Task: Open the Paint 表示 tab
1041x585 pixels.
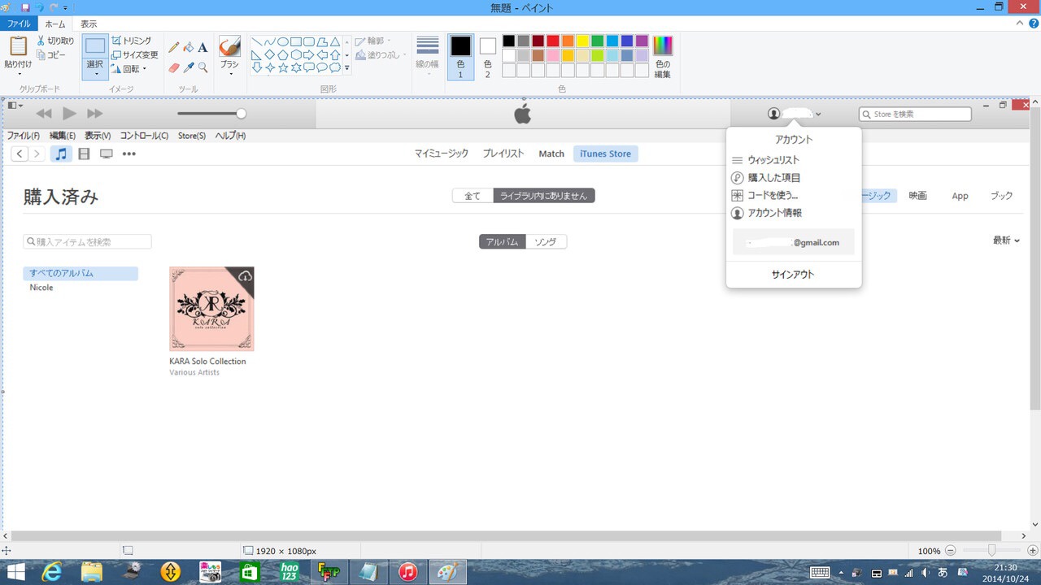Action: point(89,24)
